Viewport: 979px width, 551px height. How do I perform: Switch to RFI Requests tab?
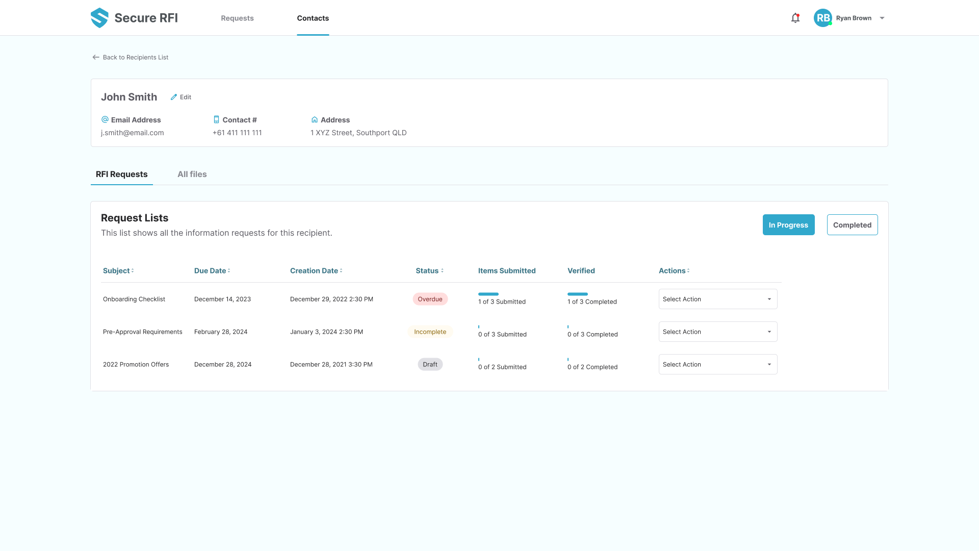pyautogui.click(x=121, y=174)
